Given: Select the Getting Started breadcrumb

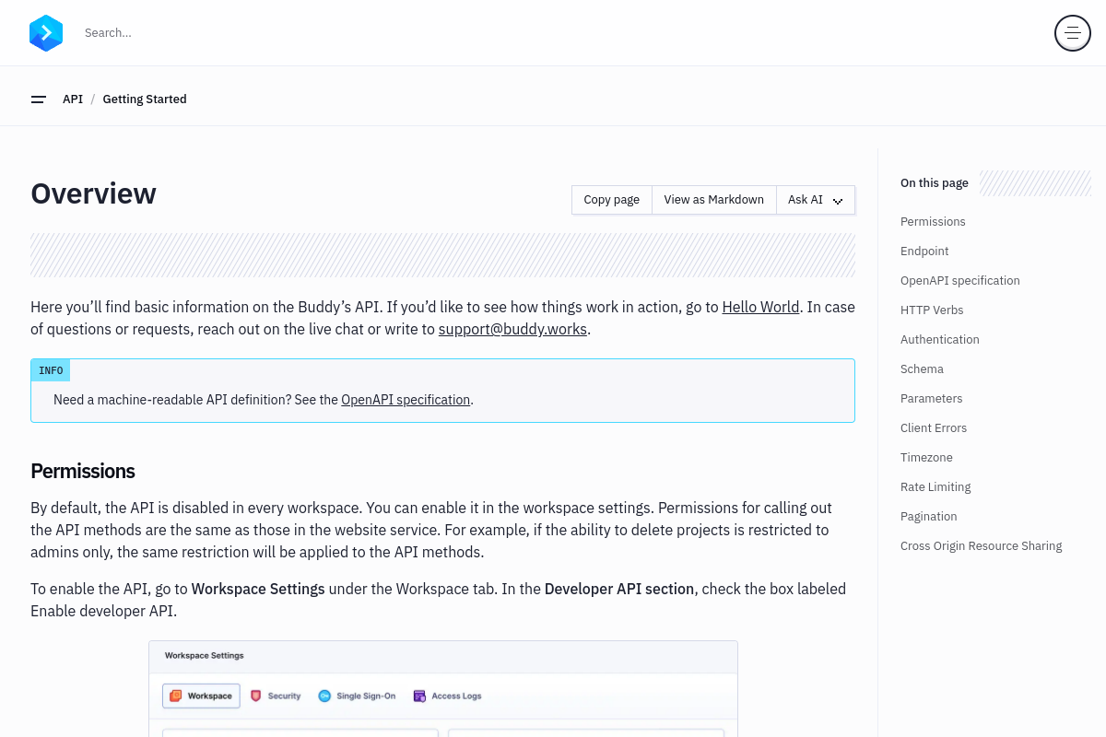Looking at the screenshot, I should tap(145, 99).
